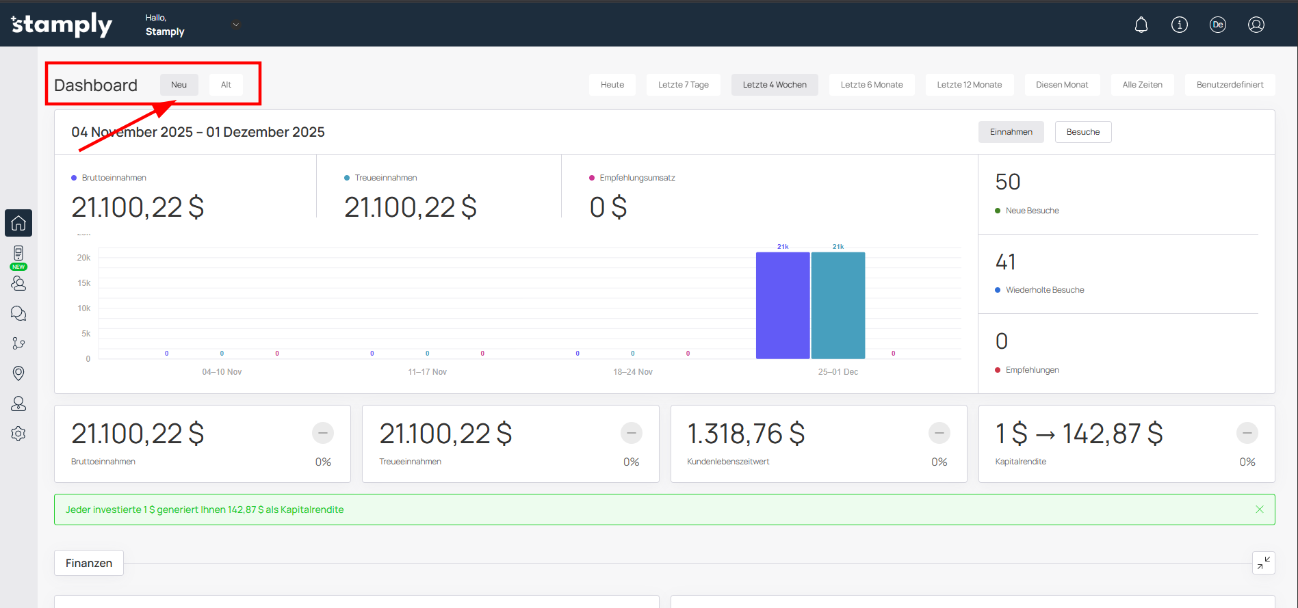The width and height of the screenshot is (1298, 608).
Task: Toggle chart to Besuche view
Action: point(1082,132)
